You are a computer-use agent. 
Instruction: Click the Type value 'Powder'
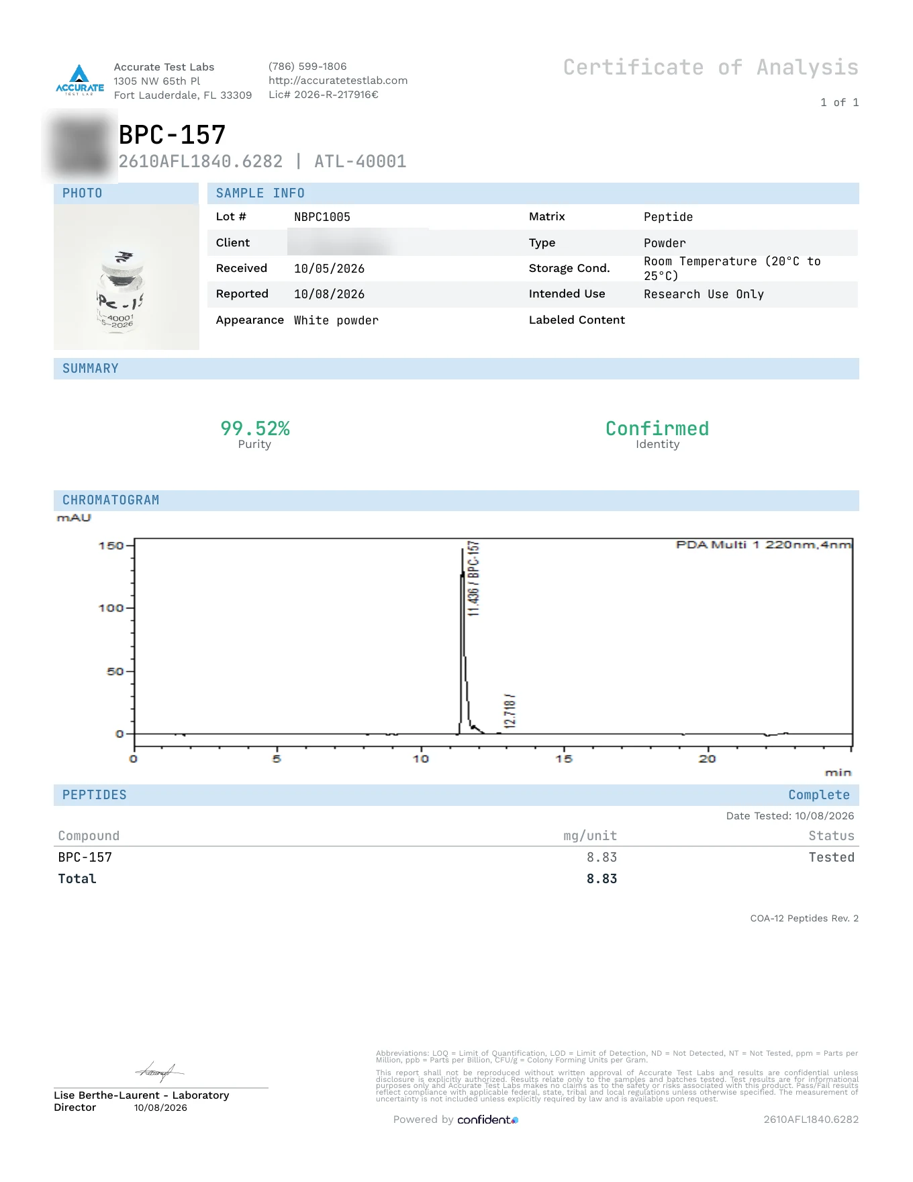pos(665,243)
